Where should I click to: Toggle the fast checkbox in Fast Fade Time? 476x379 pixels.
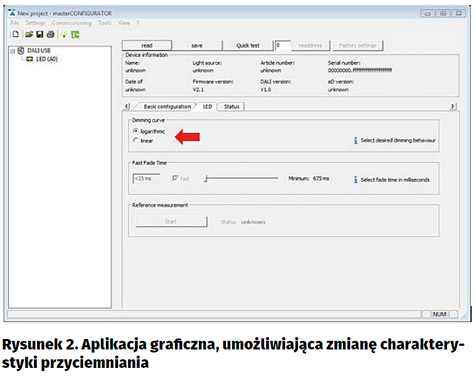pos(176,178)
